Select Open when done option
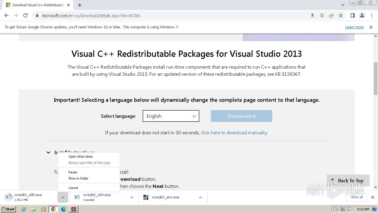Image resolution: width=378 pixels, height=213 pixels. 80,156
